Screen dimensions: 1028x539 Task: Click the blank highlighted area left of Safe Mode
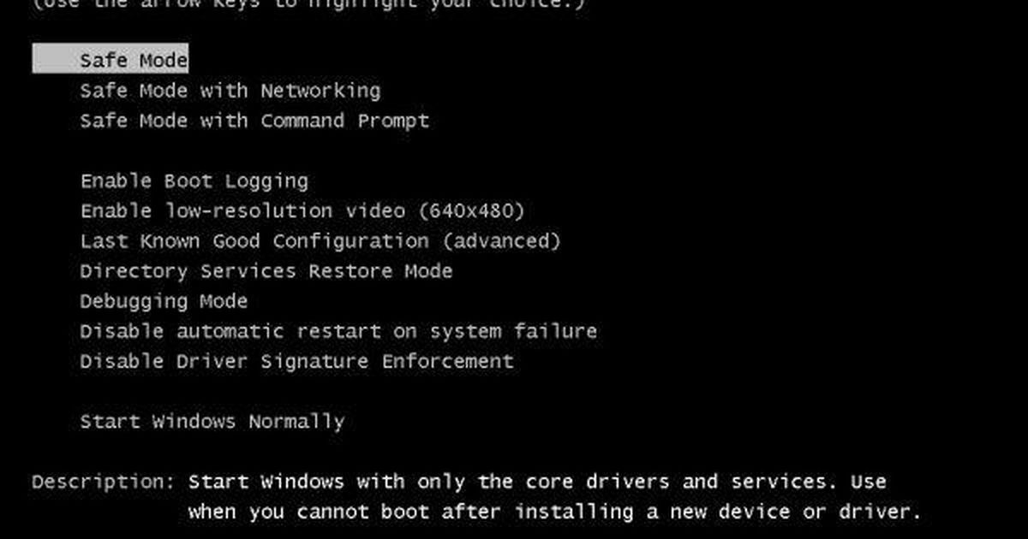click(x=56, y=60)
